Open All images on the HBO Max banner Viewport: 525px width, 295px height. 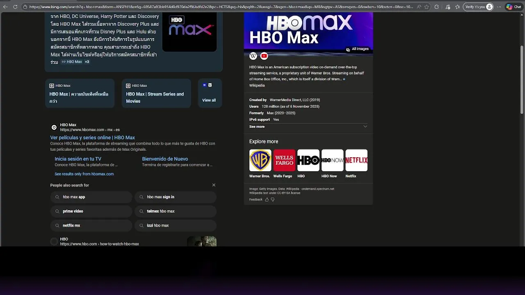click(357, 49)
